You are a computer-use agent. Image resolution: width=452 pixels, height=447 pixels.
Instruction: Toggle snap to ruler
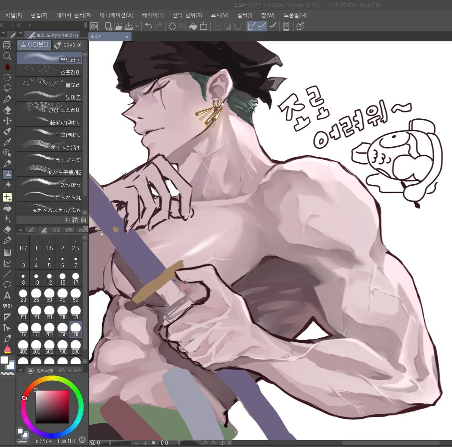tap(251, 27)
